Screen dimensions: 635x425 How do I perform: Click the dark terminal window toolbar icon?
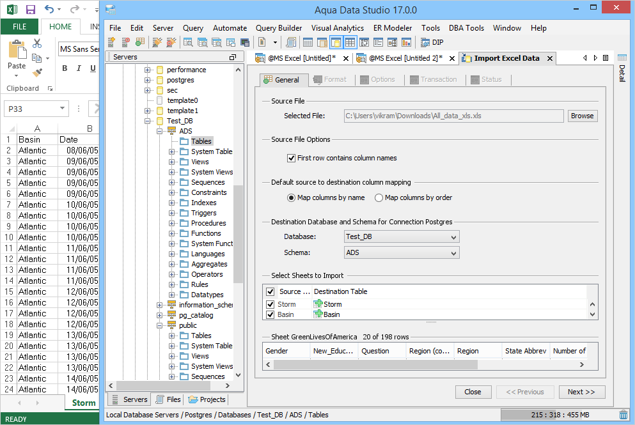coord(245,42)
